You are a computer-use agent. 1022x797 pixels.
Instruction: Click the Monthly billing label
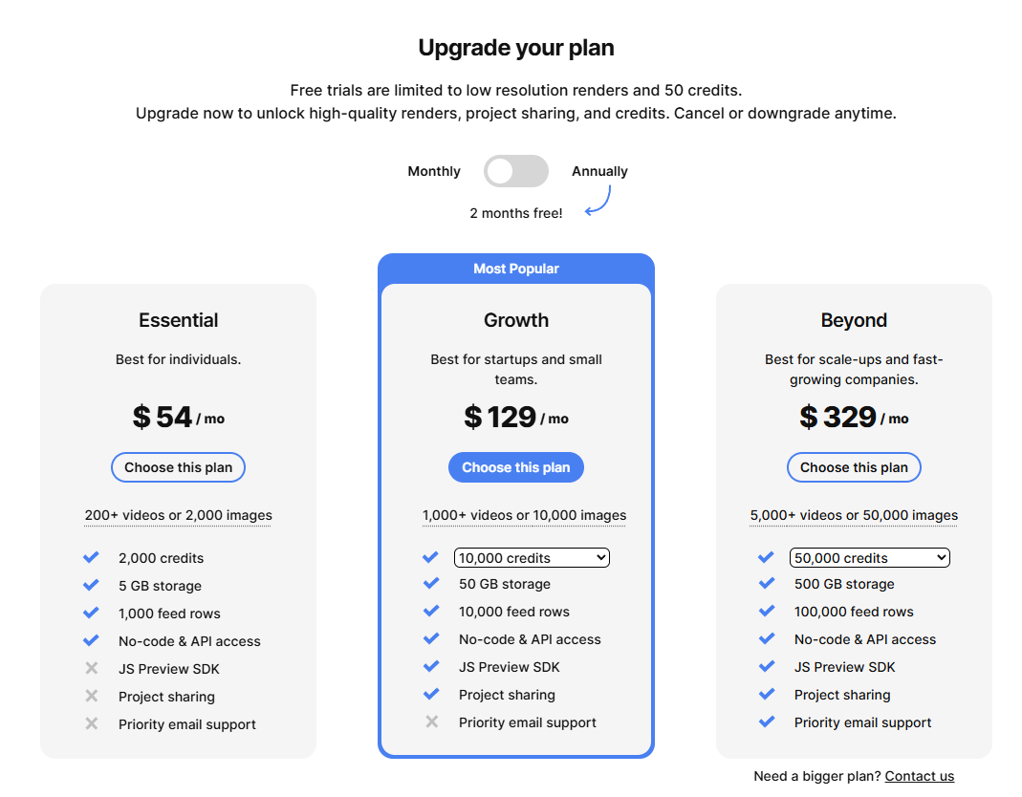pos(434,171)
